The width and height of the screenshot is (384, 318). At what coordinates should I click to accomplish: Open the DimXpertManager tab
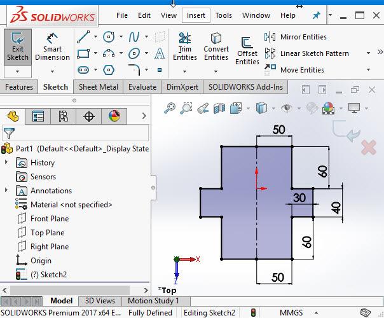click(x=89, y=116)
